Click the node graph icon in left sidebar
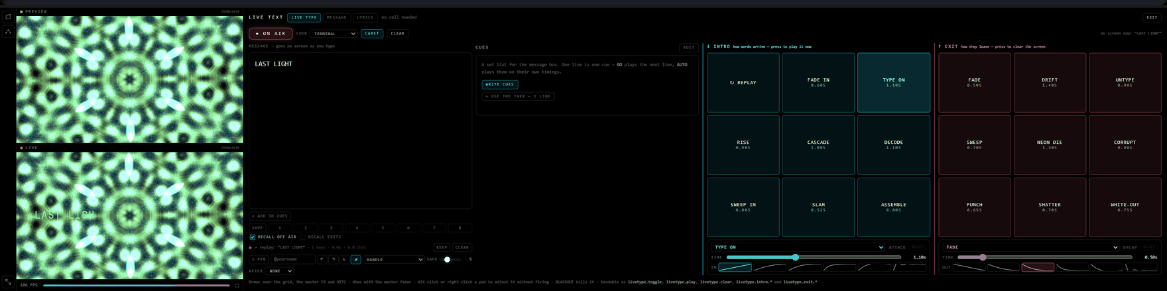 tap(8, 32)
